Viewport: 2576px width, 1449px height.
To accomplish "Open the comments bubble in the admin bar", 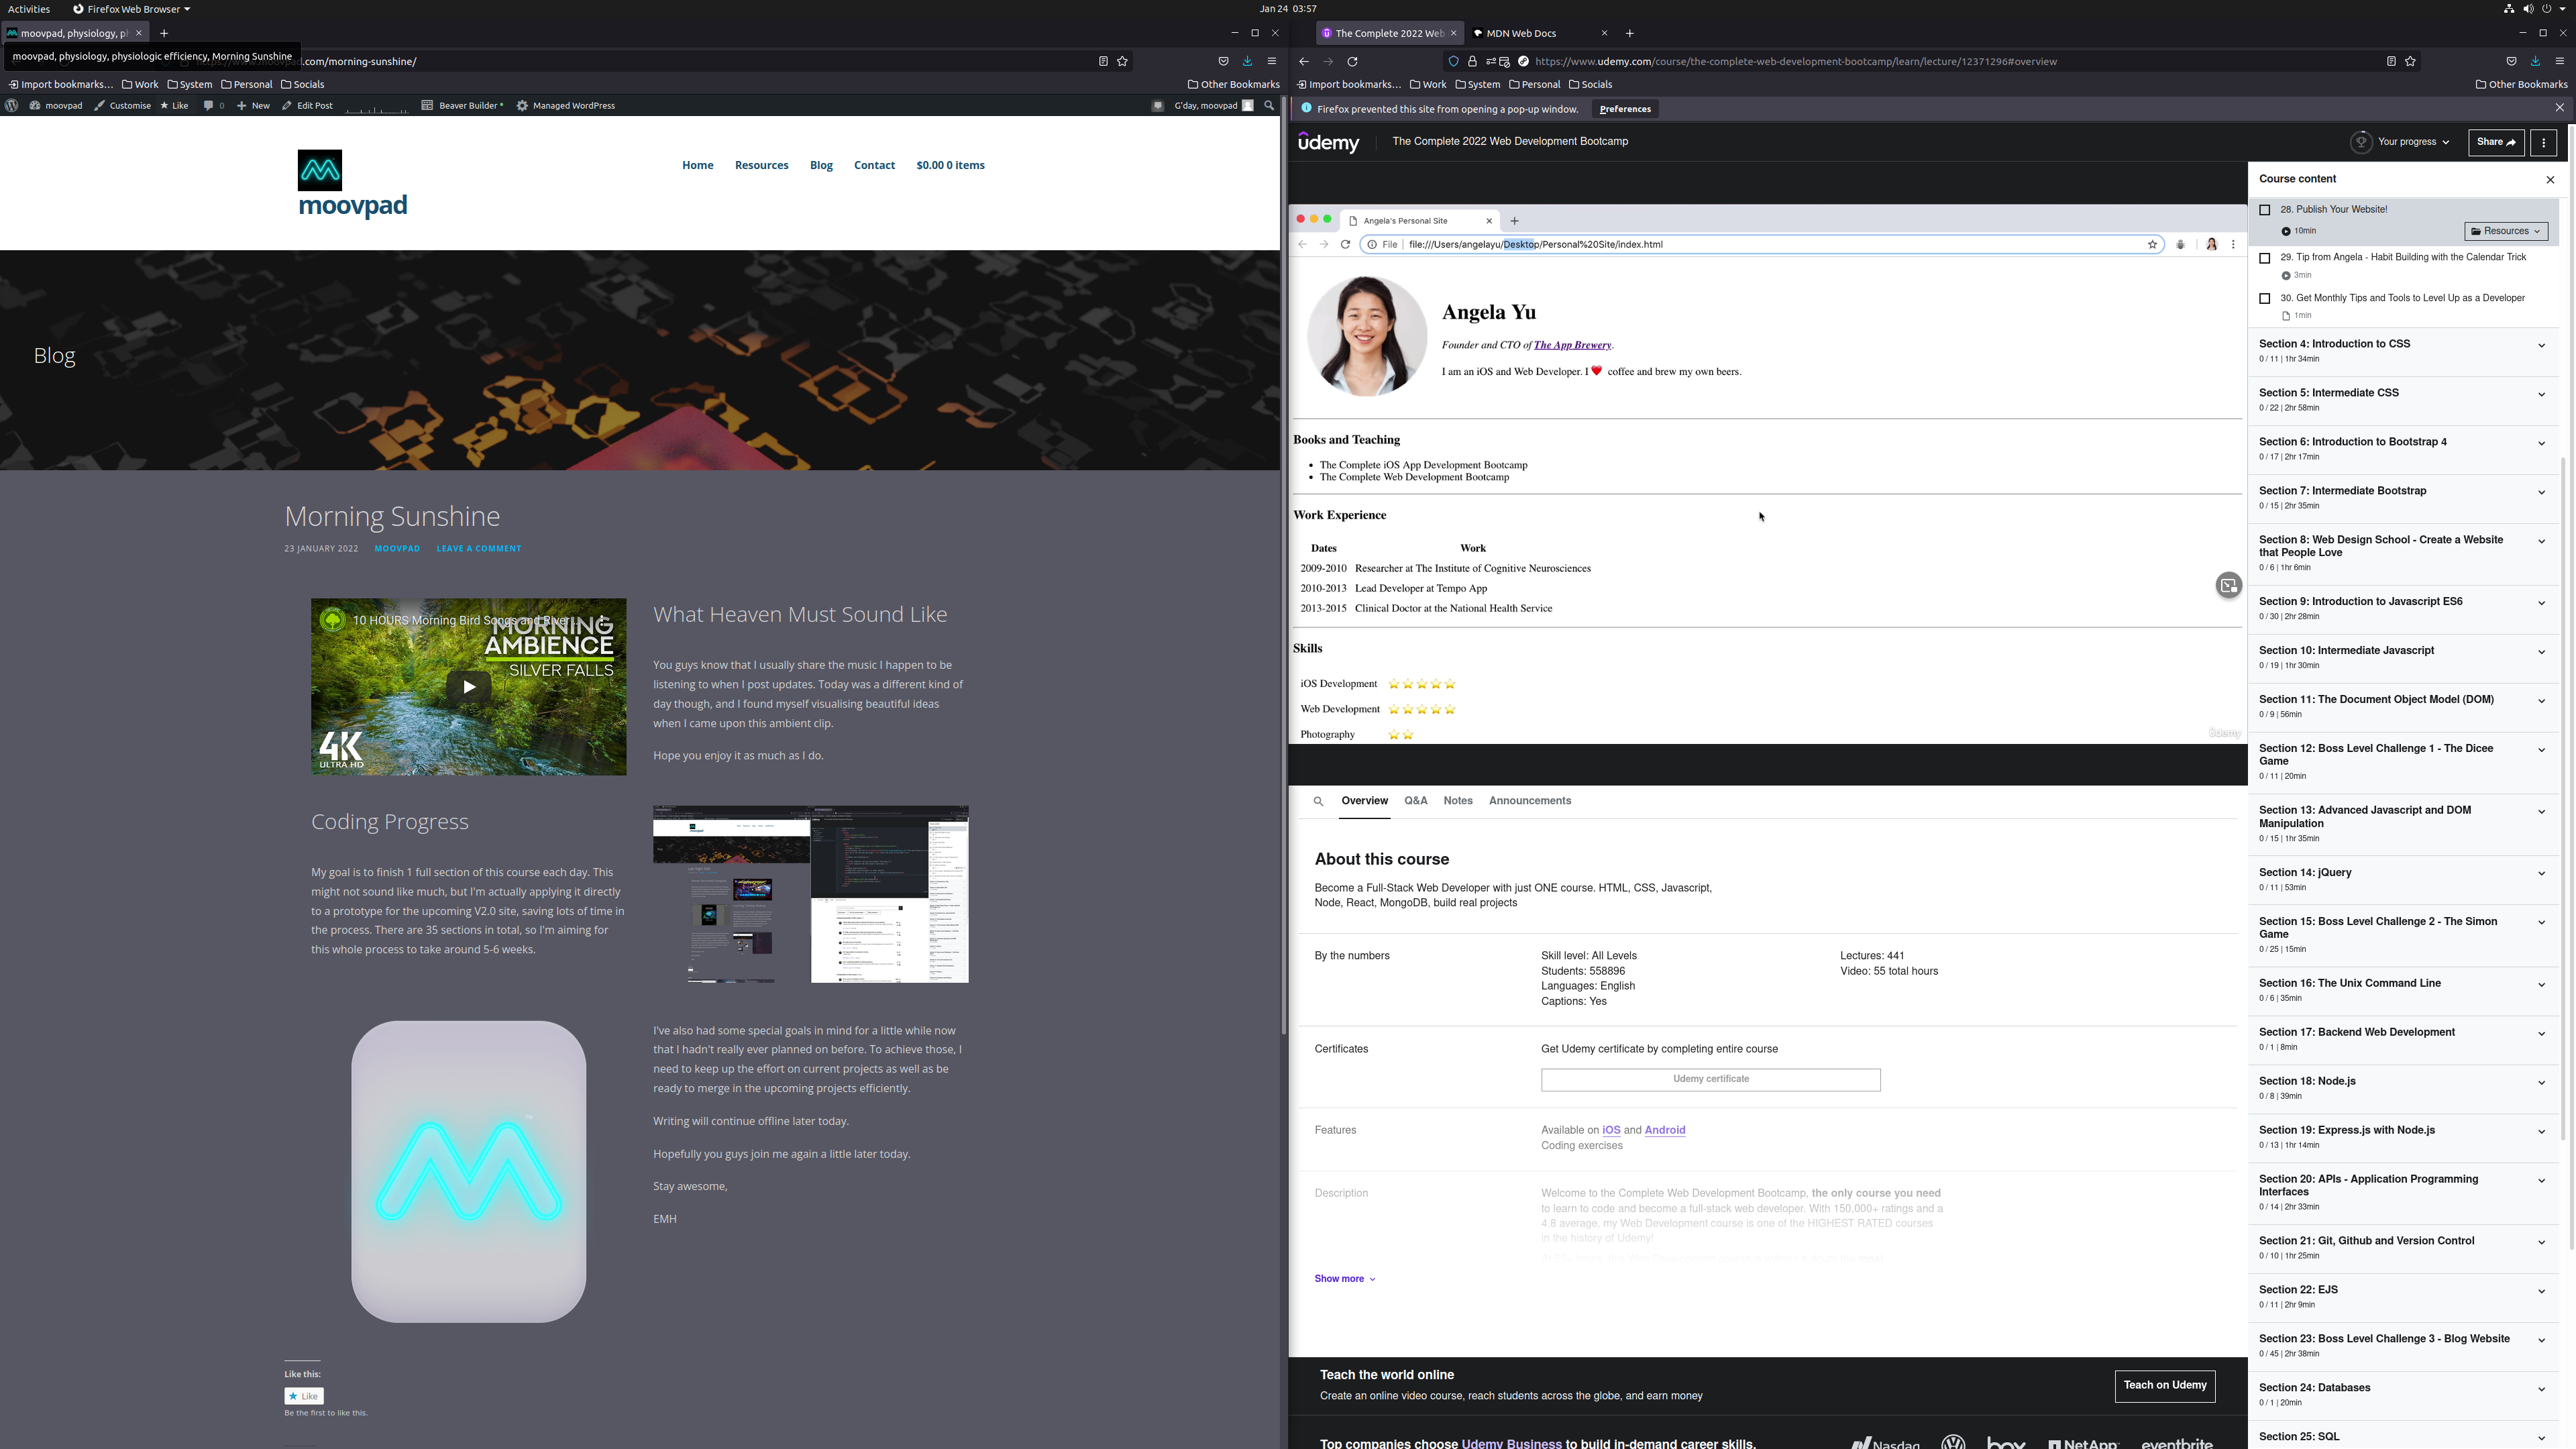I will (214, 105).
